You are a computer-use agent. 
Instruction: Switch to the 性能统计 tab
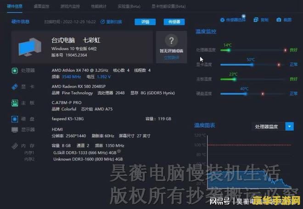click(x=99, y=6)
